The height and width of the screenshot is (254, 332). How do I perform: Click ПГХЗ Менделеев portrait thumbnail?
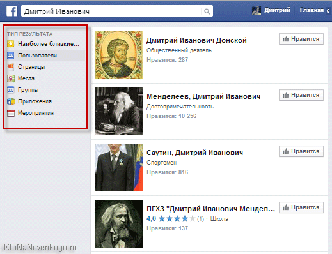118,223
